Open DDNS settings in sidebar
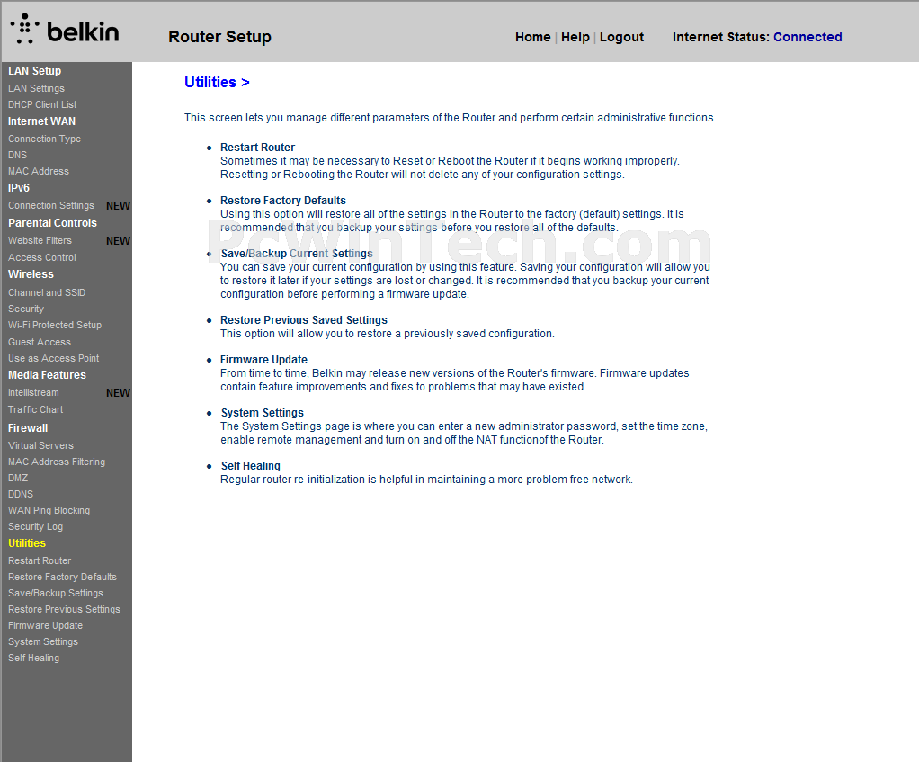 click(21, 494)
